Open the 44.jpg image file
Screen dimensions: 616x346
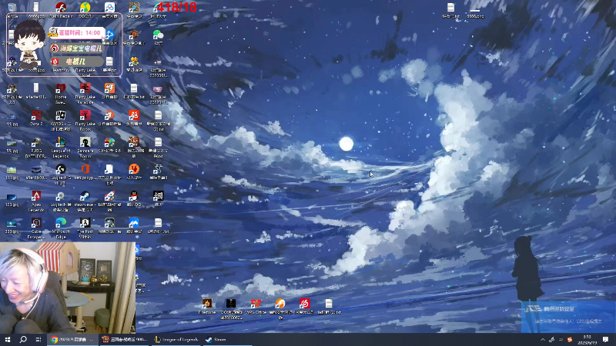12,118
